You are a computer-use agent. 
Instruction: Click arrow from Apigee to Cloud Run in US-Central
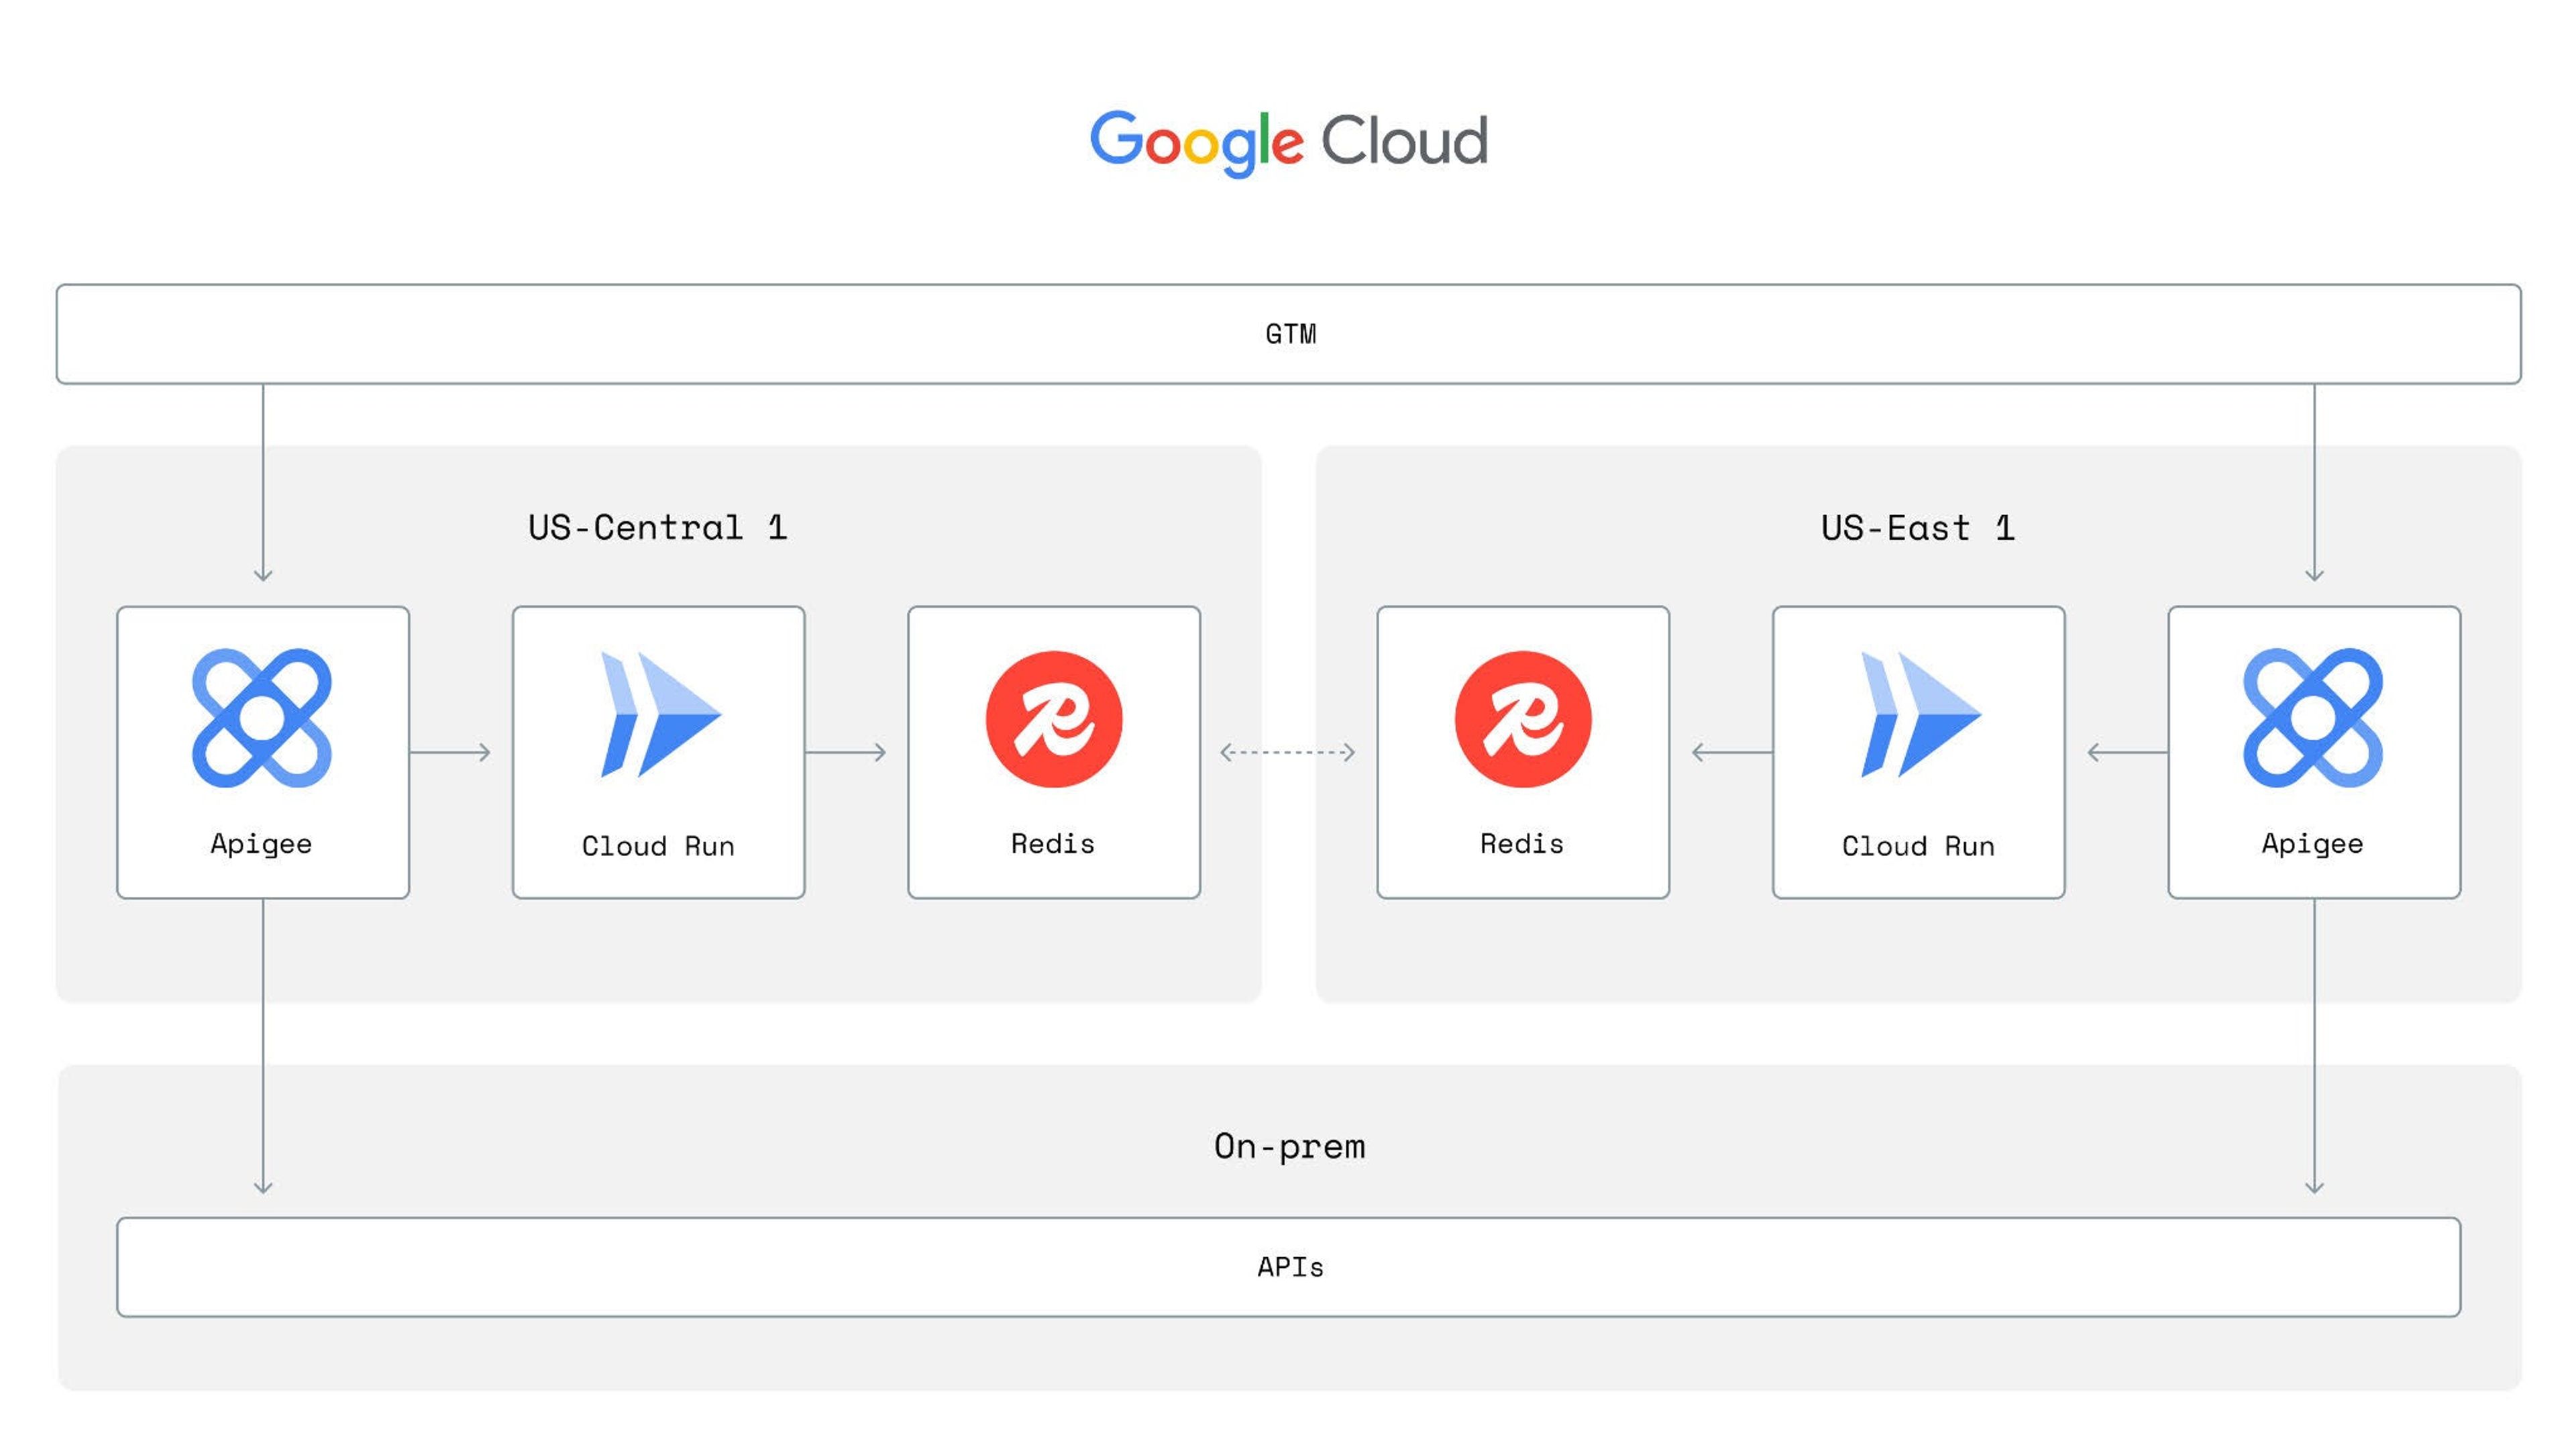pyautogui.click(x=450, y=752)
